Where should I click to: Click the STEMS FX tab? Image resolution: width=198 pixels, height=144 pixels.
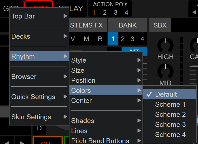tap(86, 25)
